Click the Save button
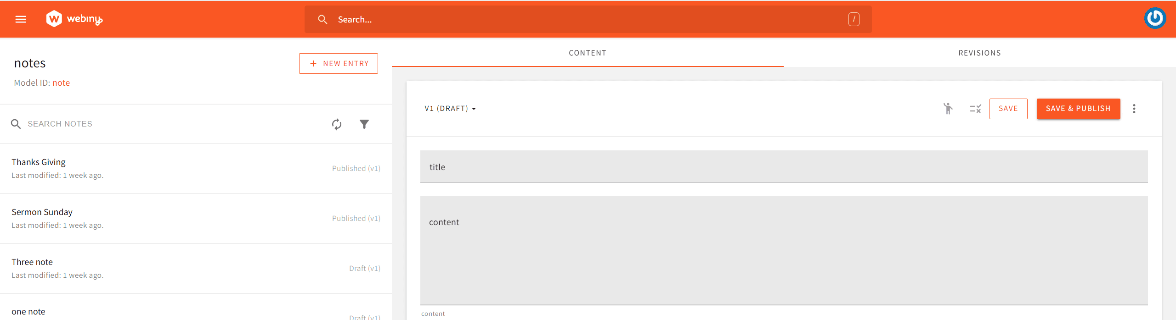Viewport: 1176px width, 320px height. [1008, 109]
